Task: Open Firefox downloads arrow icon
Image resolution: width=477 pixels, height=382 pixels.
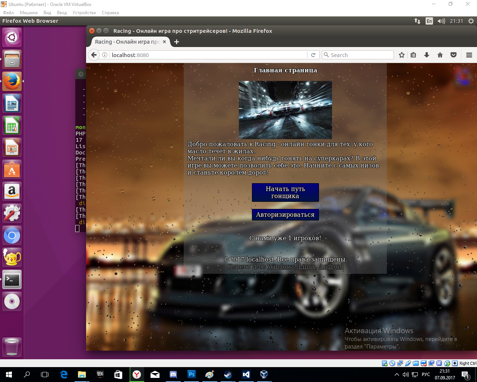Action: click(x=427, y=55)
